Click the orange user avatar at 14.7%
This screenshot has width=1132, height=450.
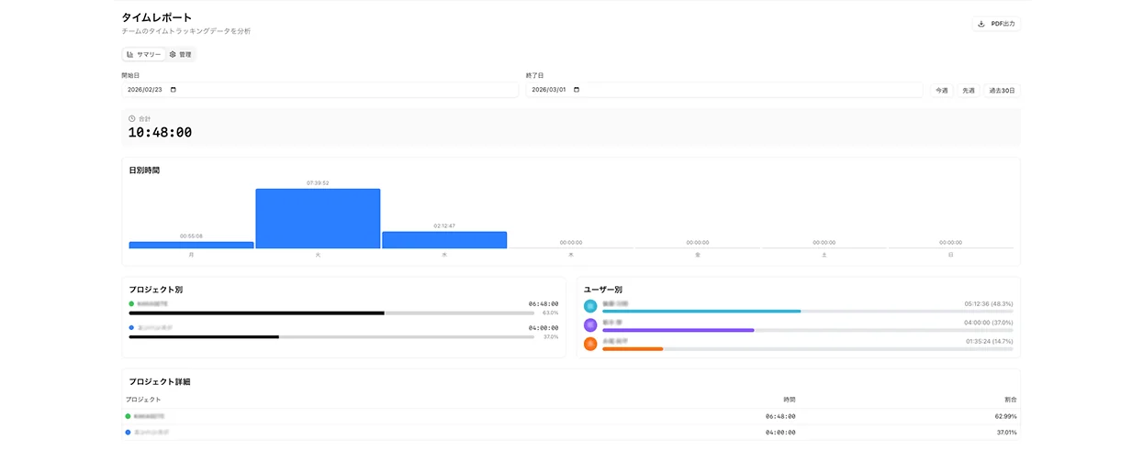[x=590, y=344]
